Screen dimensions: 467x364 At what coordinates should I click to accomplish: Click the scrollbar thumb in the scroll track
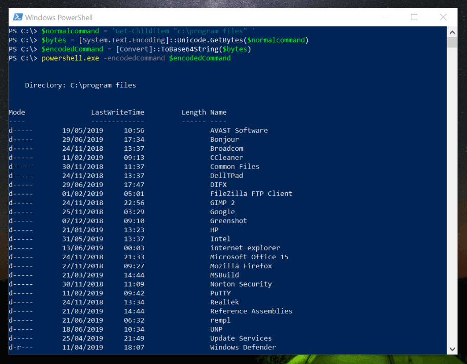pyautogui.click(x=452, y=42)
